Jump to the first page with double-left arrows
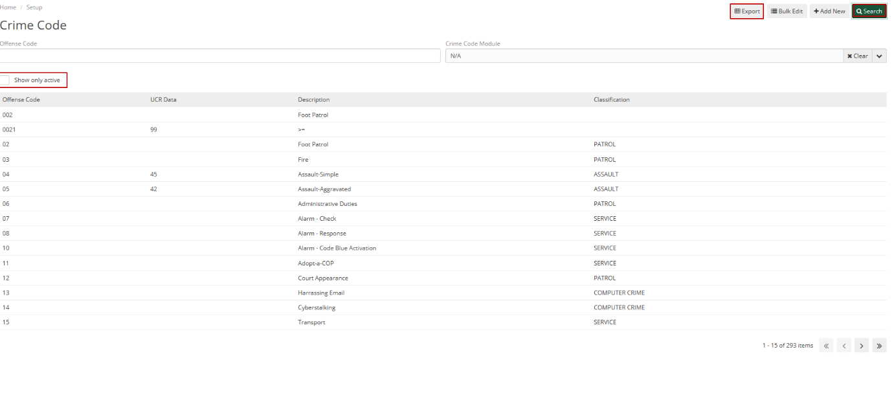 click(826, 345)
